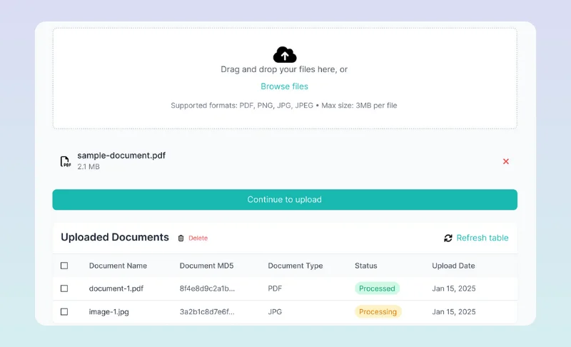The width and height of the screenshot is (571, 347).
Task: Click the Refresh table link
Action: point(482,238)
